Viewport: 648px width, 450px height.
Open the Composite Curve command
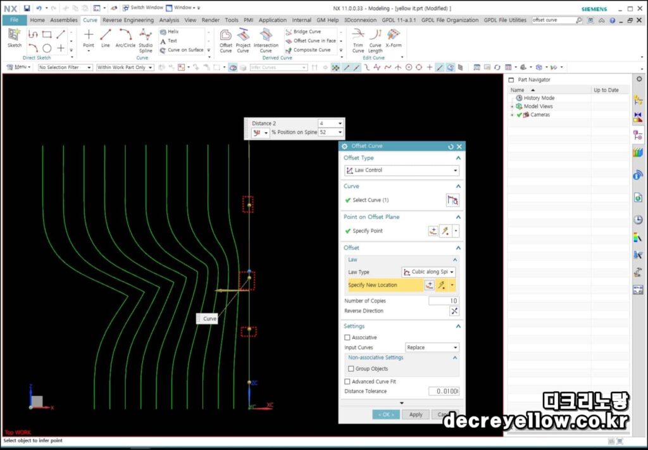point(308,50)
